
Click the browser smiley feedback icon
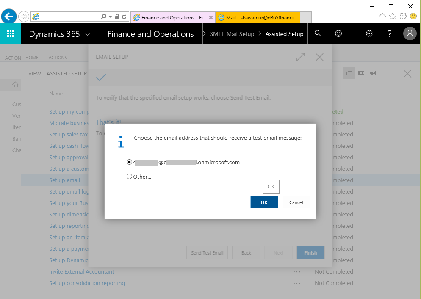[413, 17]
